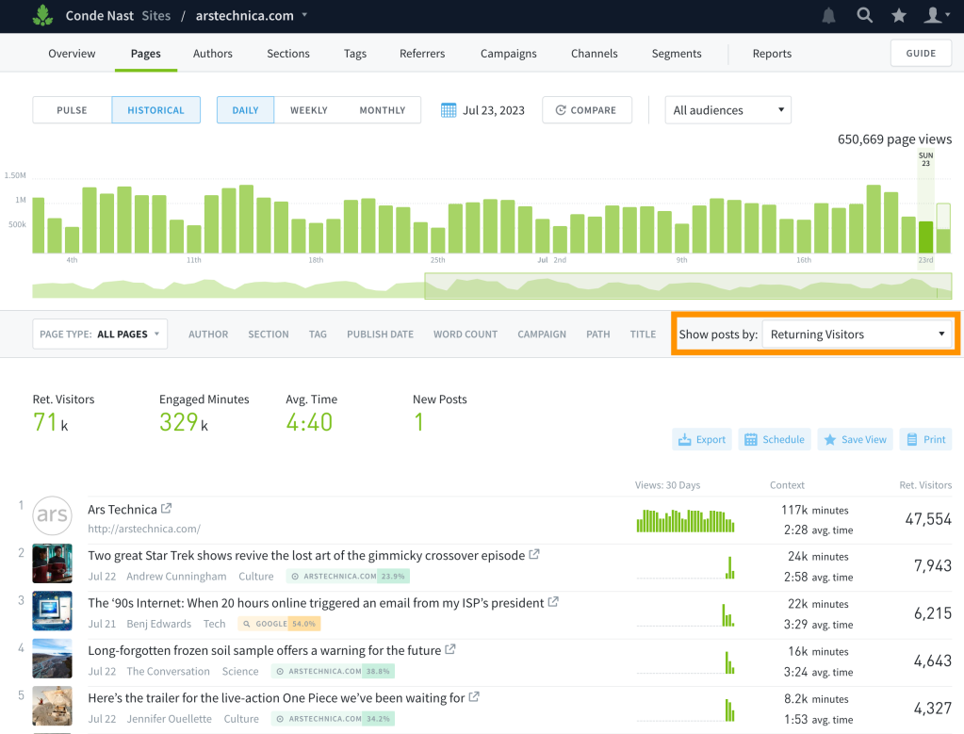Click the Save View button
Image resolution: width=964 pixels, height=734 pixels.
[x=856, y=439]
